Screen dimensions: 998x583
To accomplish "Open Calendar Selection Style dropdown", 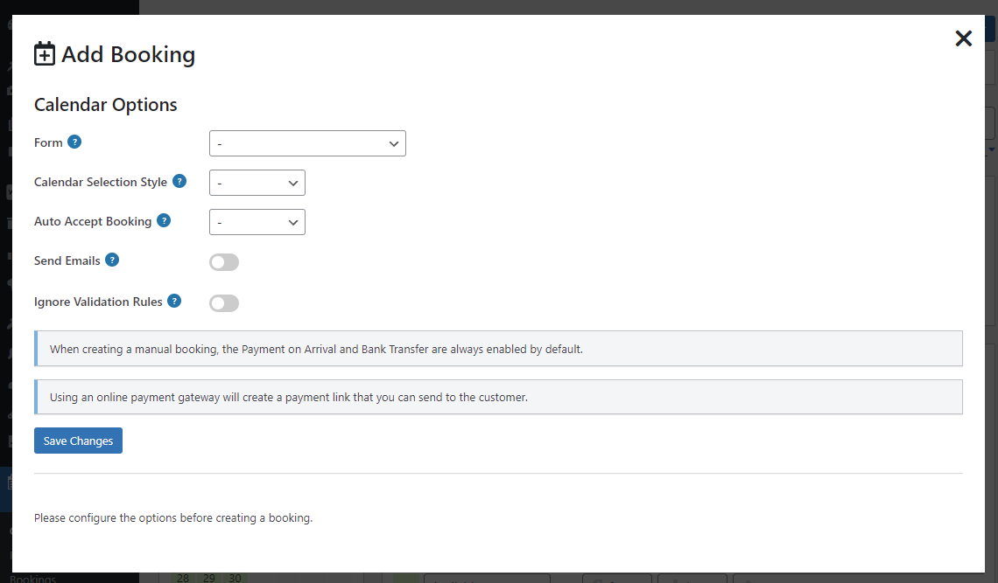I will click(257, 183).
